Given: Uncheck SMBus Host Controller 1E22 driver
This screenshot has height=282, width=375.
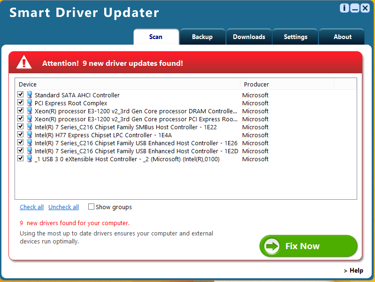Looking at the screenshot, I should click(x=20, y=126).
